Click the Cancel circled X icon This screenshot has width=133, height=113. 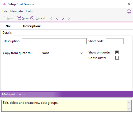pyautogui.click(x=32, y=18)
